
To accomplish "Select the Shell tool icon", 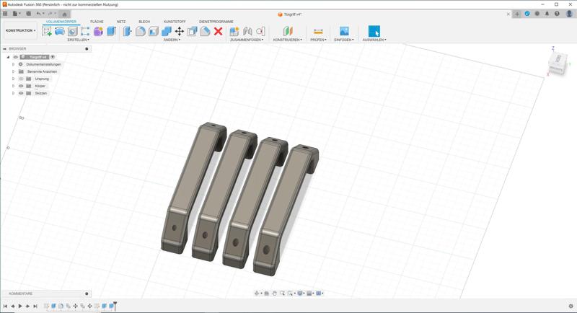I will pos(192,31).
